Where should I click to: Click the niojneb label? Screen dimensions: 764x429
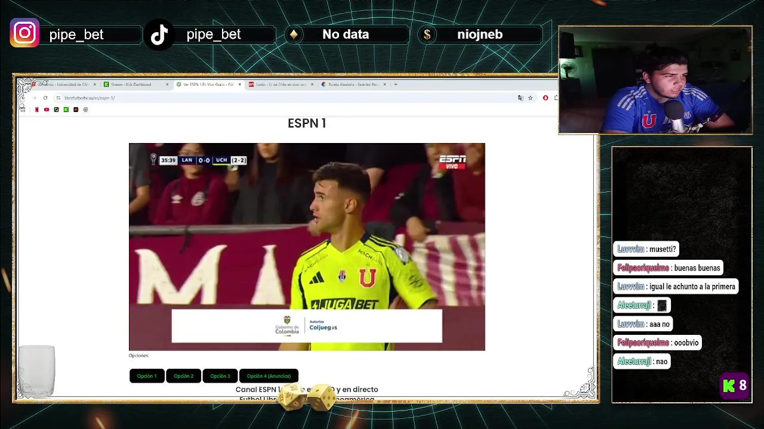point(480,35)
